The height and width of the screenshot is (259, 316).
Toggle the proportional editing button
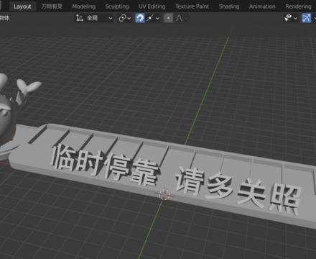coord(169,18)
